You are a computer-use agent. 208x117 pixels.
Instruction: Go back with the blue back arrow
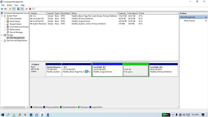[2, 9]
